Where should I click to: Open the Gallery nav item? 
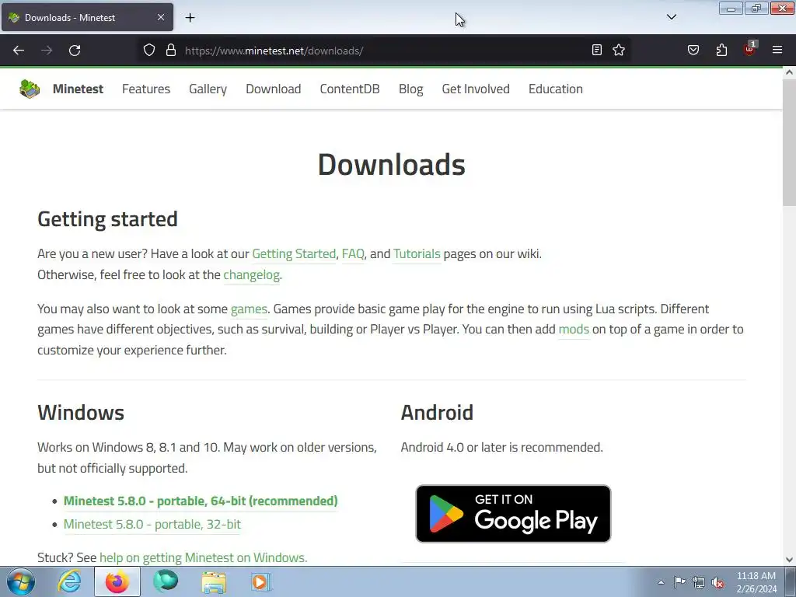(208, 89)
